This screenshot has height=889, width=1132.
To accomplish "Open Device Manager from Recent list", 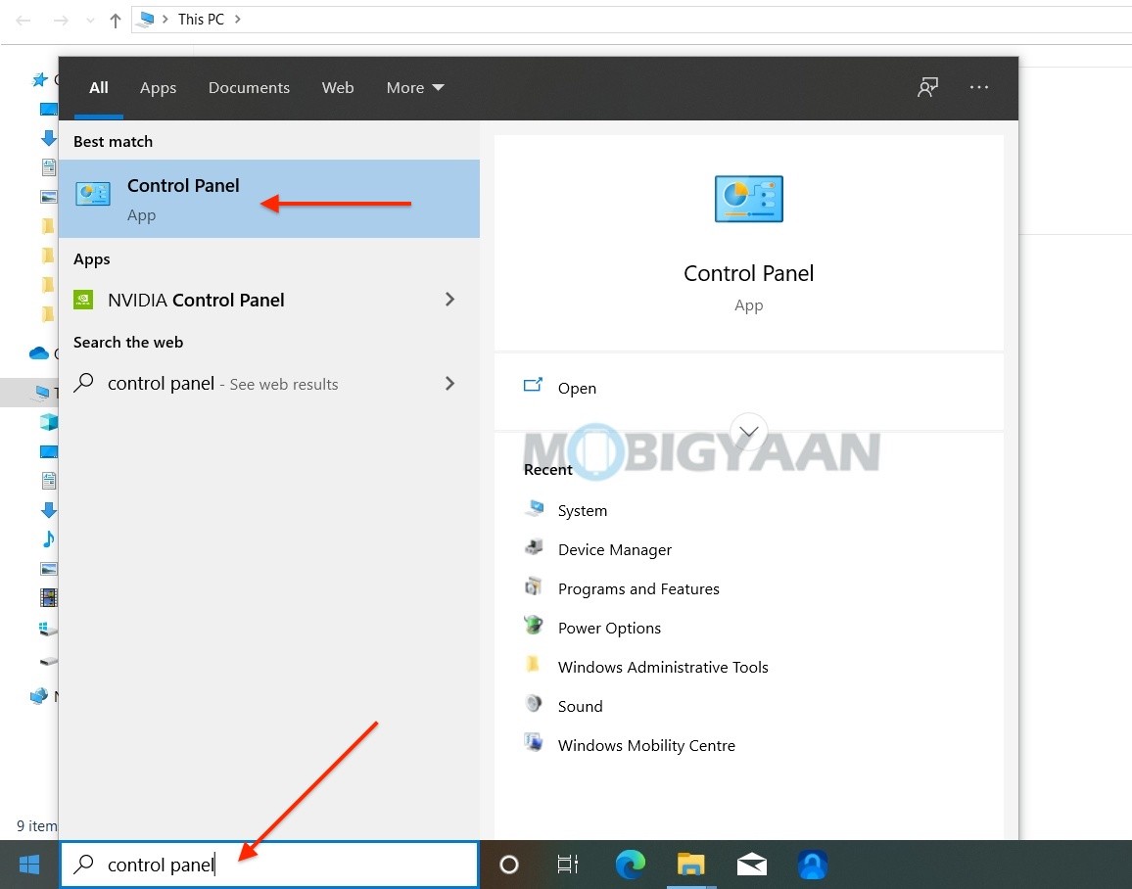I will click(614, 549).
